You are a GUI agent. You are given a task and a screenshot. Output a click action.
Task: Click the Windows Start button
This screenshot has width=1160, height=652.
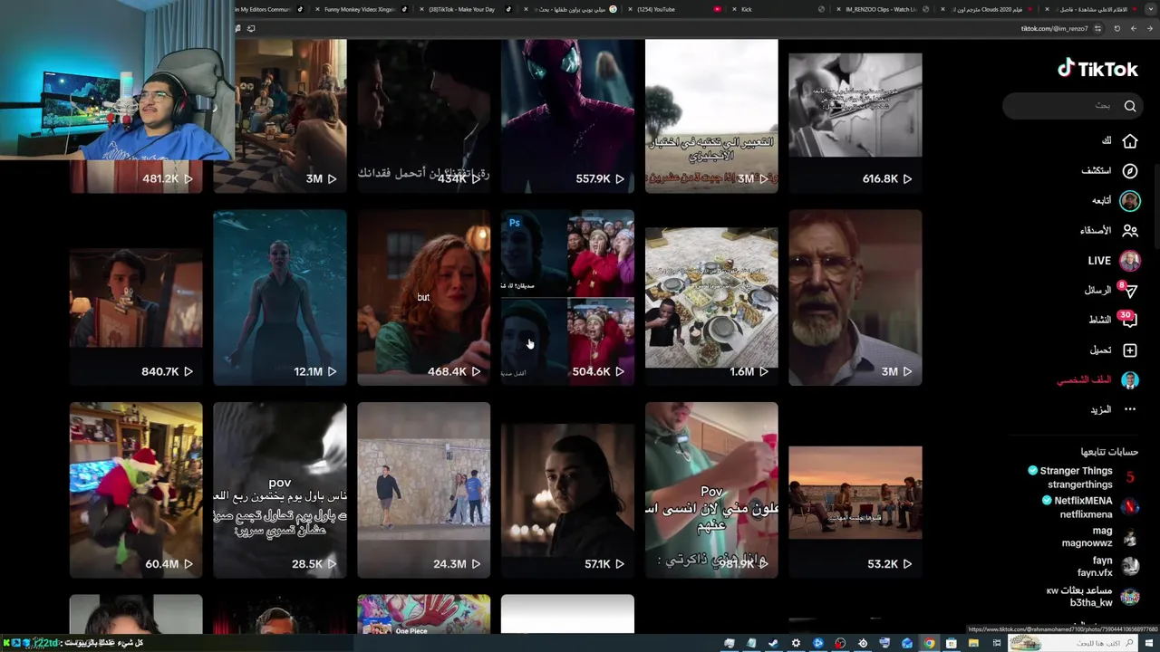(1148, 643)
